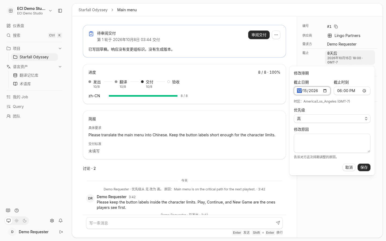This screenshot has height=241, width=386.
Task: Click the zh-CN green progress bar
Action: coord(143,96)
